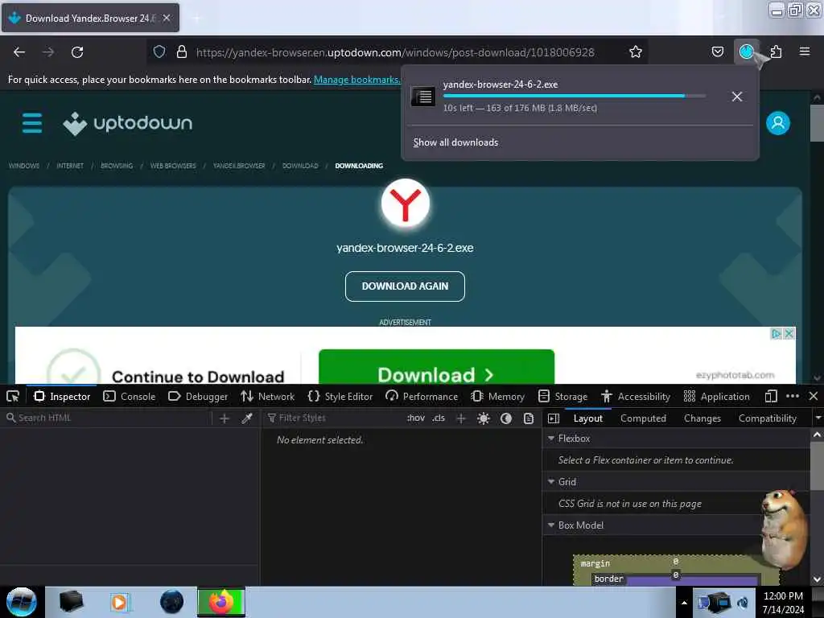The image size is (824, 618).
Task: Open the tracking protection shield icon
Action: tap(159, 52)
